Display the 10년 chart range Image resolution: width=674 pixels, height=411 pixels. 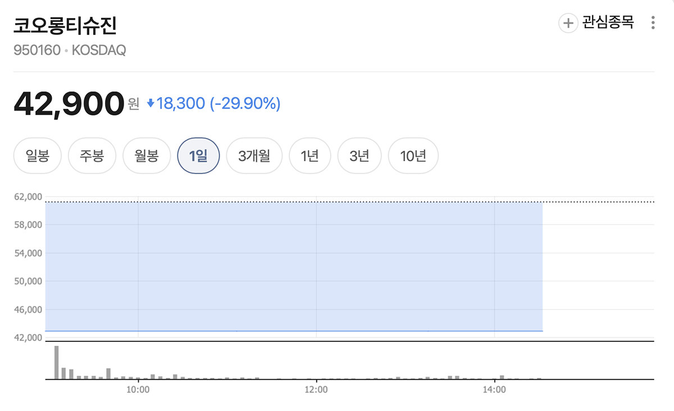coord(413,156)
